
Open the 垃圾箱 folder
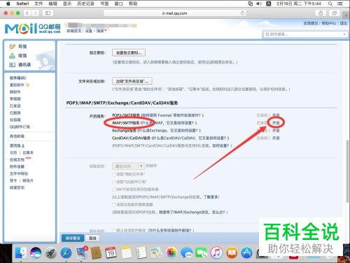point(15,120)
